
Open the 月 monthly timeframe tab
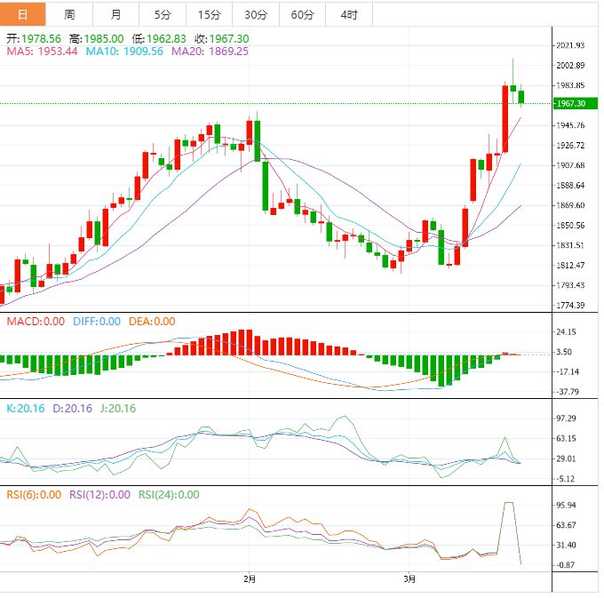pyautogui.click(x=116, y=14)
